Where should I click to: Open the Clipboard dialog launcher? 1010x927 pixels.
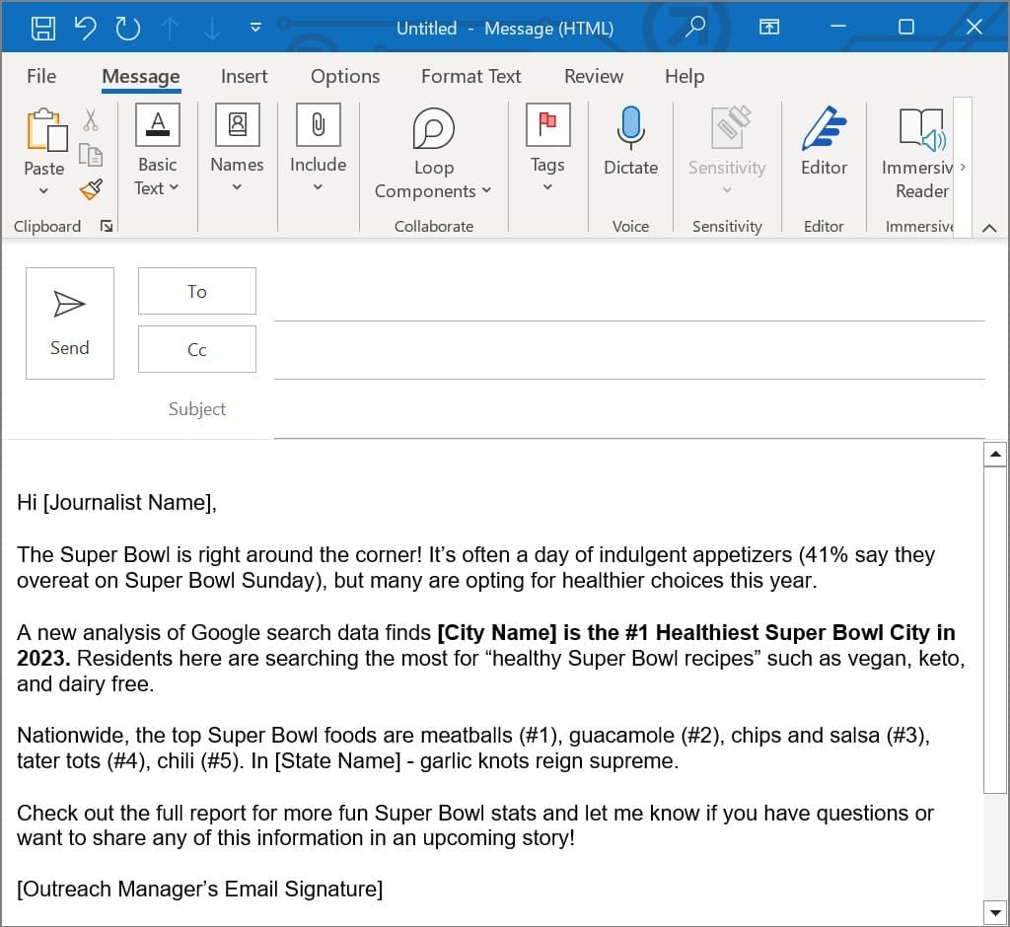pos(107,226)
